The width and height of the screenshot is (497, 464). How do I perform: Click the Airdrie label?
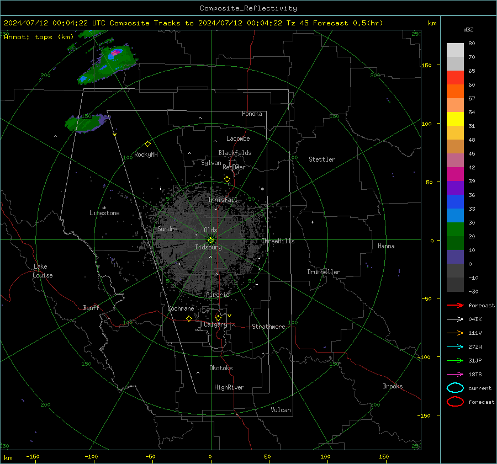tap(218, 295)
